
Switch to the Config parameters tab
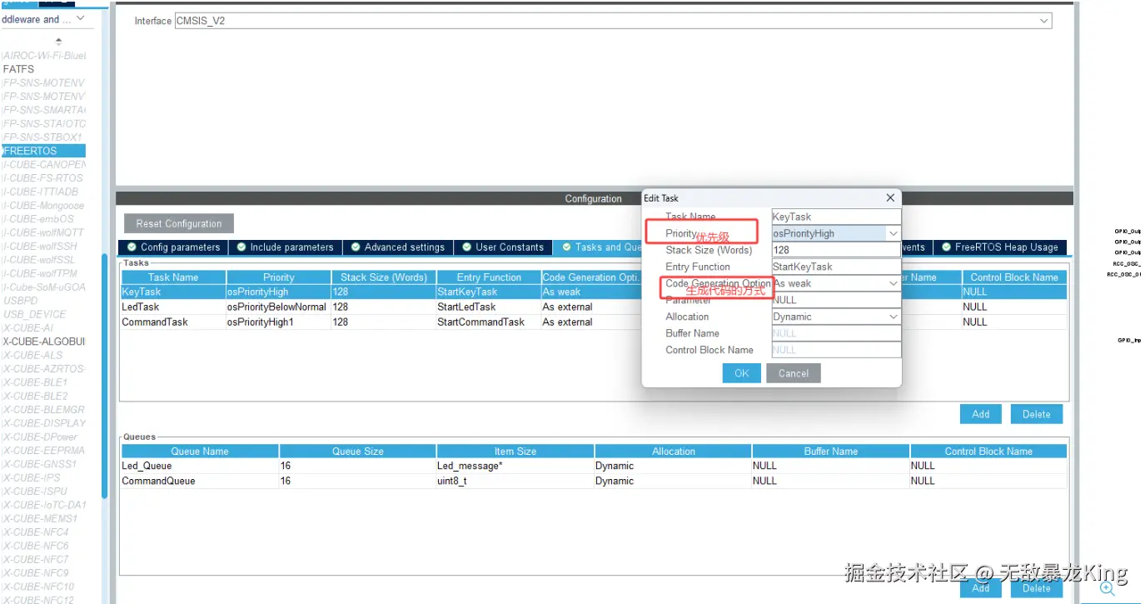point(172,247)
